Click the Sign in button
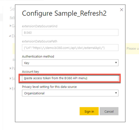 point(89,111)
